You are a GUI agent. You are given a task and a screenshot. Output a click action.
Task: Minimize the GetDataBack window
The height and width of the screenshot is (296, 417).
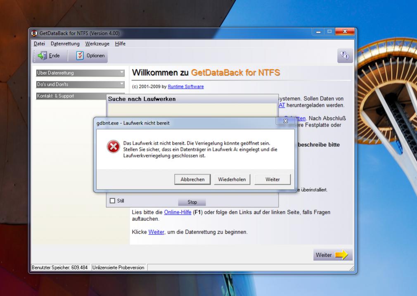click(x=318, y=32)
